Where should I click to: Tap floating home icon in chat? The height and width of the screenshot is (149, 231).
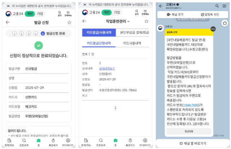[225, 23]
